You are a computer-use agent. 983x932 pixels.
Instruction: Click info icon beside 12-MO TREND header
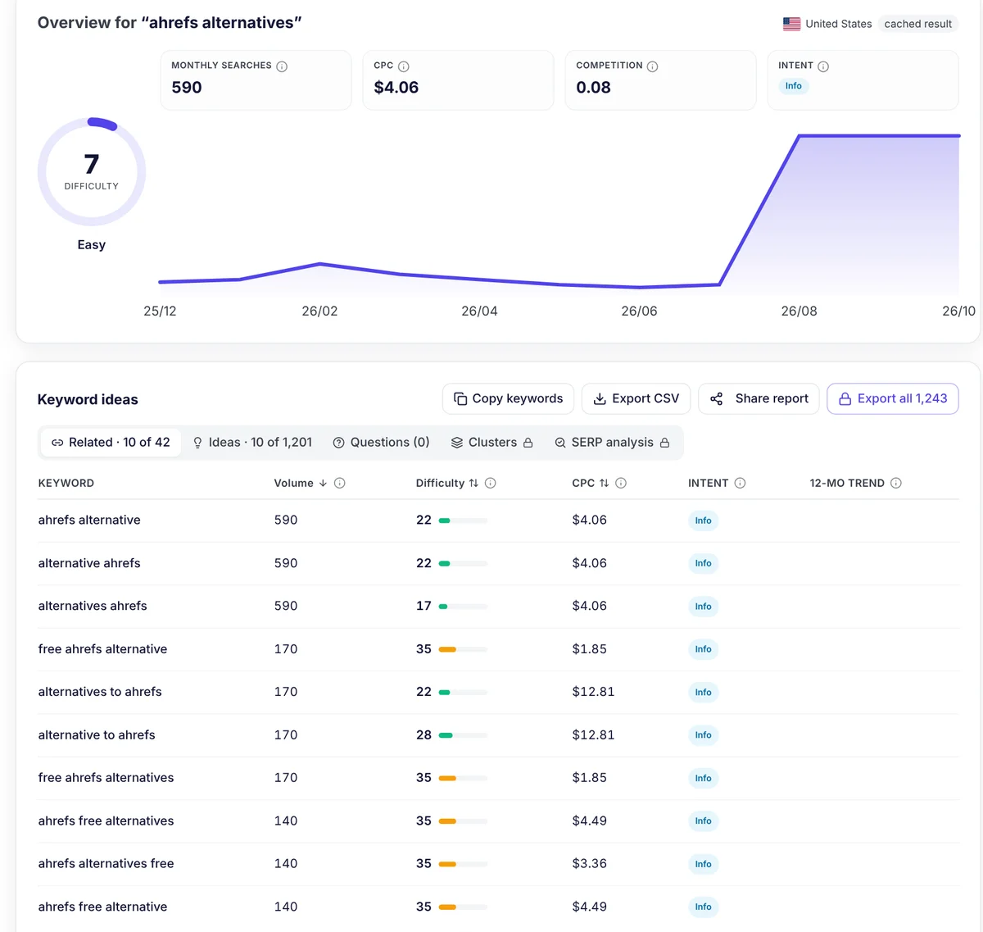(x=896, y=483)
